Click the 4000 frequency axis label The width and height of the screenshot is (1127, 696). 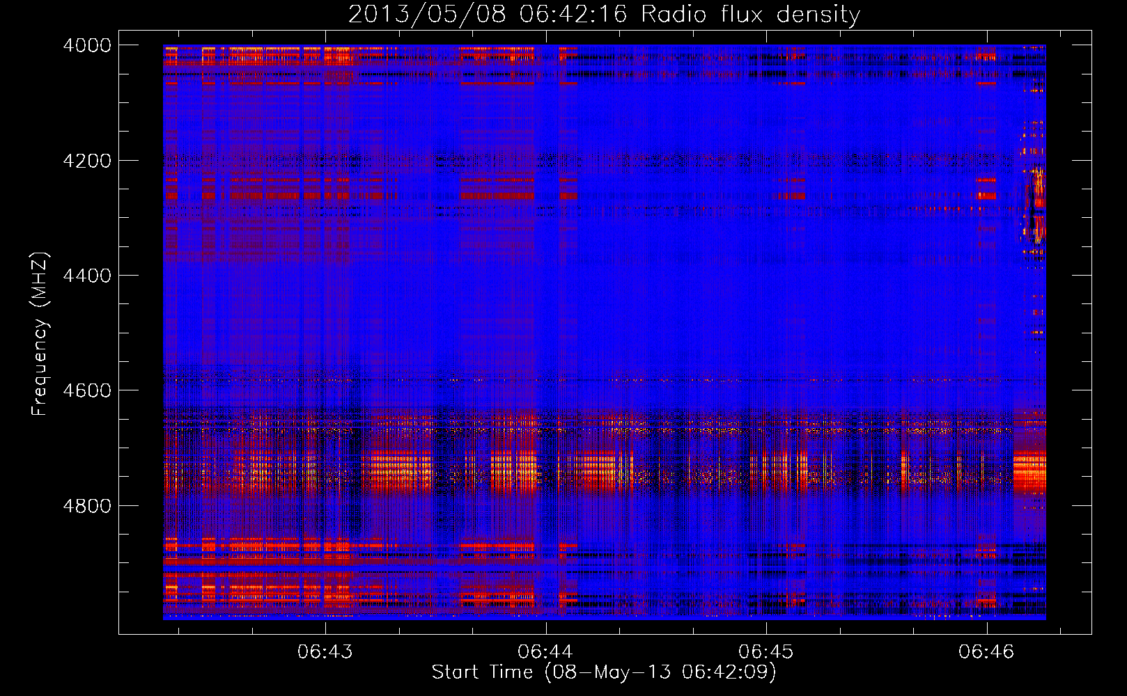point(86,45)
